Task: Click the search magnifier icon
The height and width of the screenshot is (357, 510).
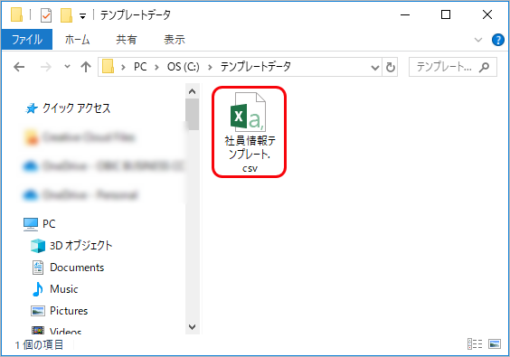Action: pos(484,67)
